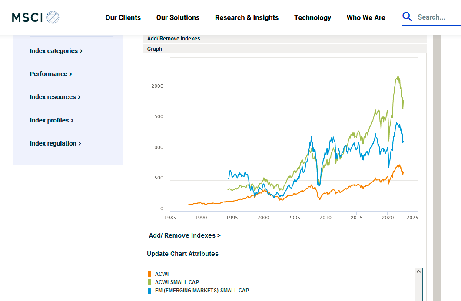The height and width of the screenshot is (301, 461).
Task: Expand the Performance sidebar link
Action: (x=51, y=74)
